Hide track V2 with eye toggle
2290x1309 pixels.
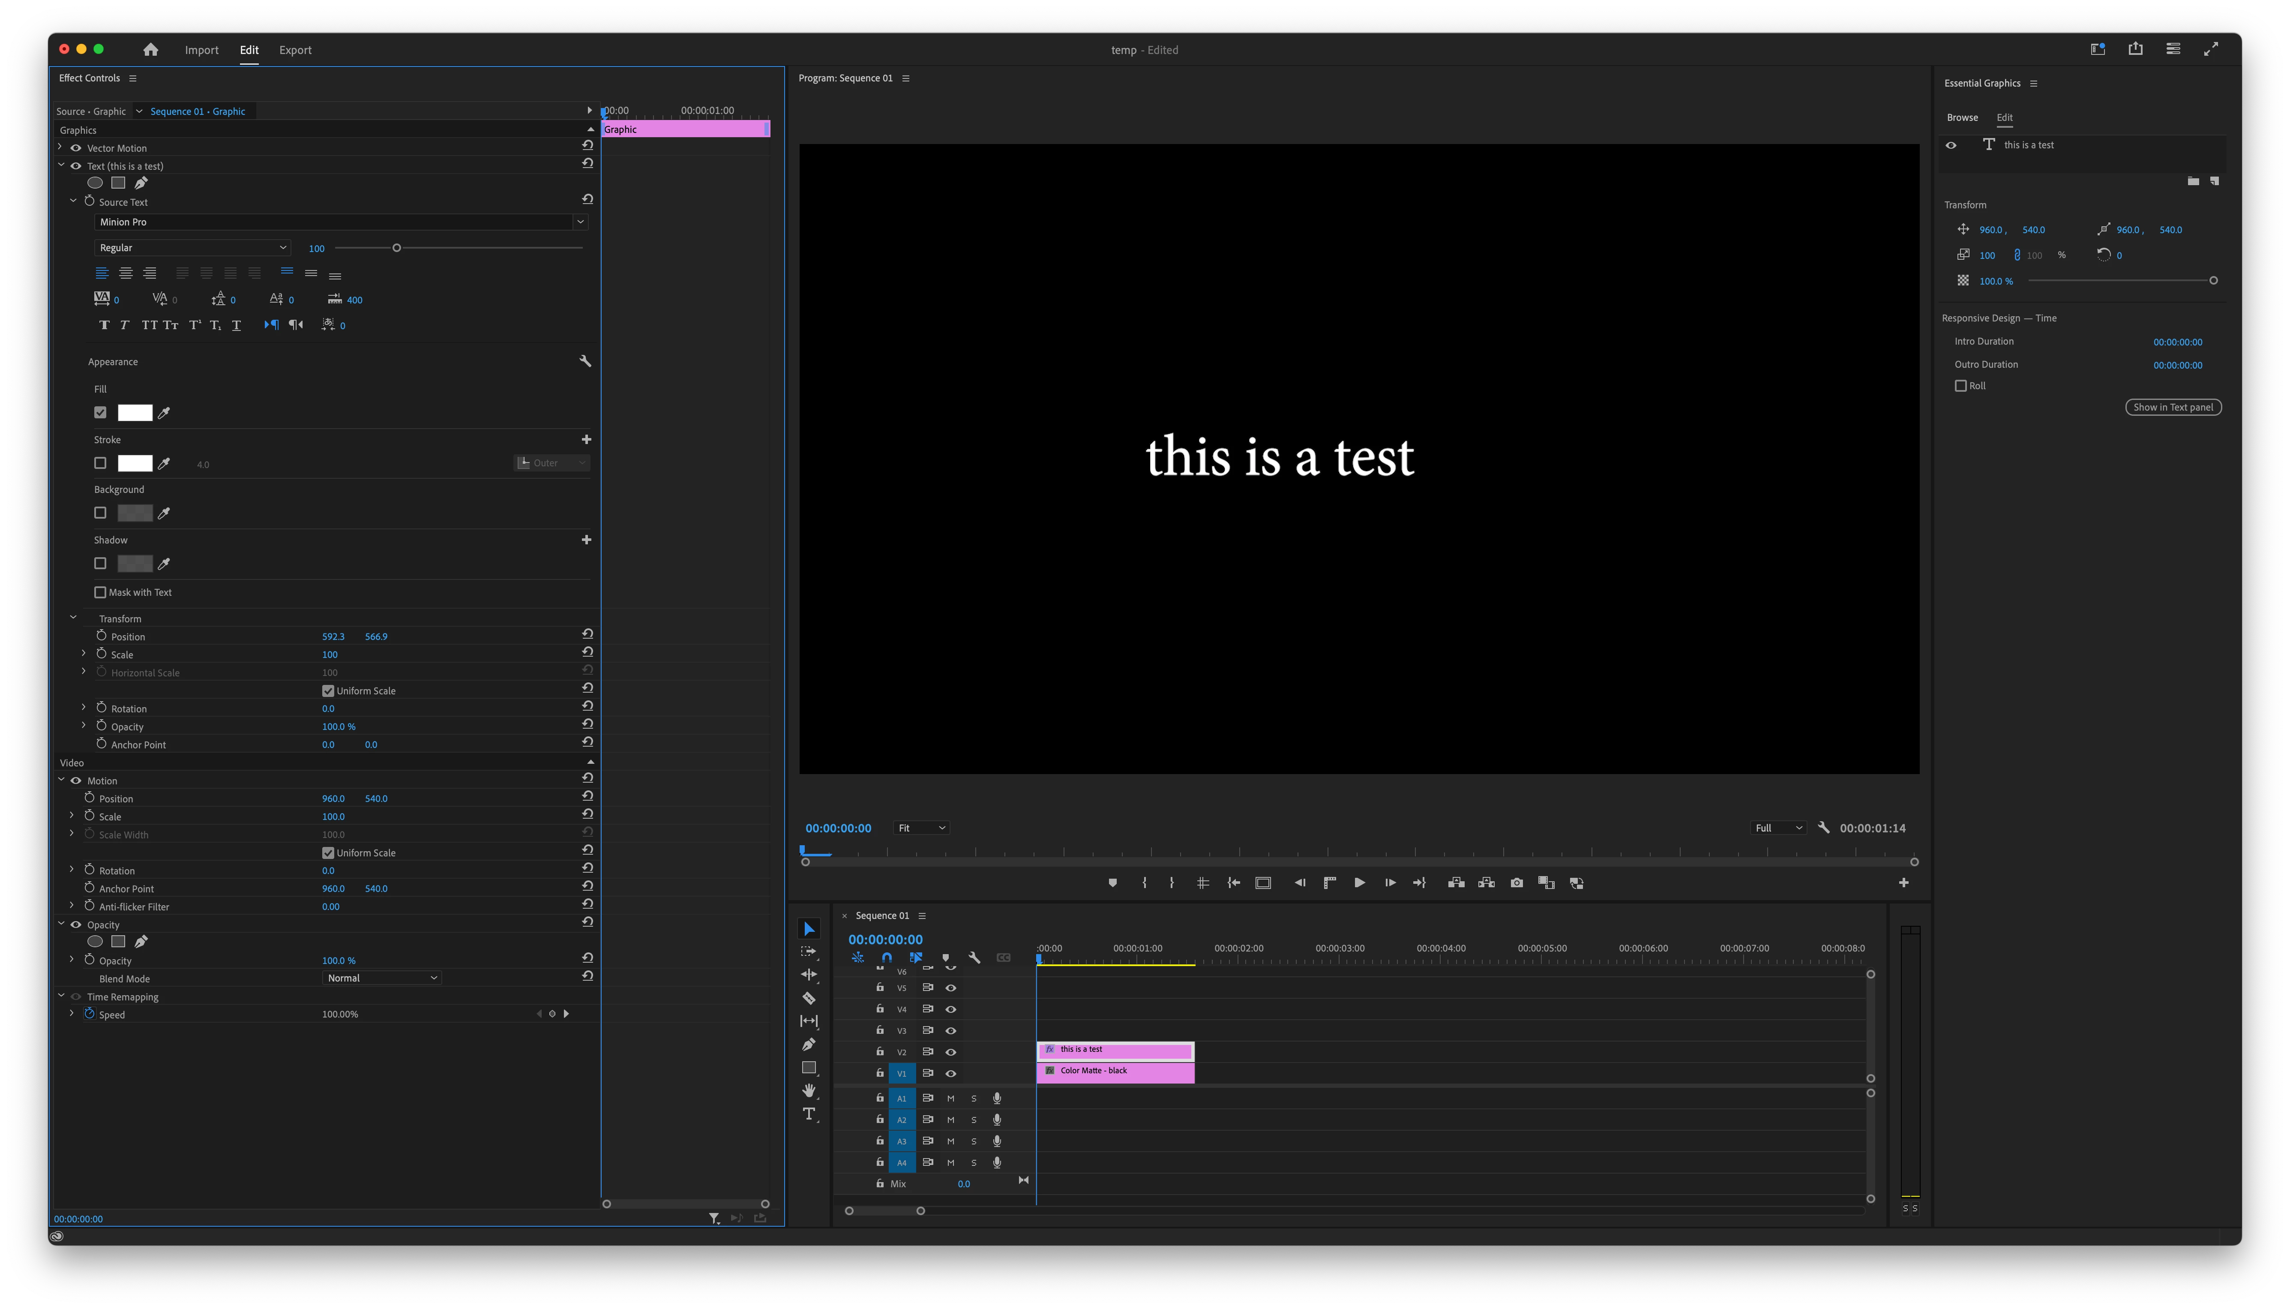click(950, 1052)
